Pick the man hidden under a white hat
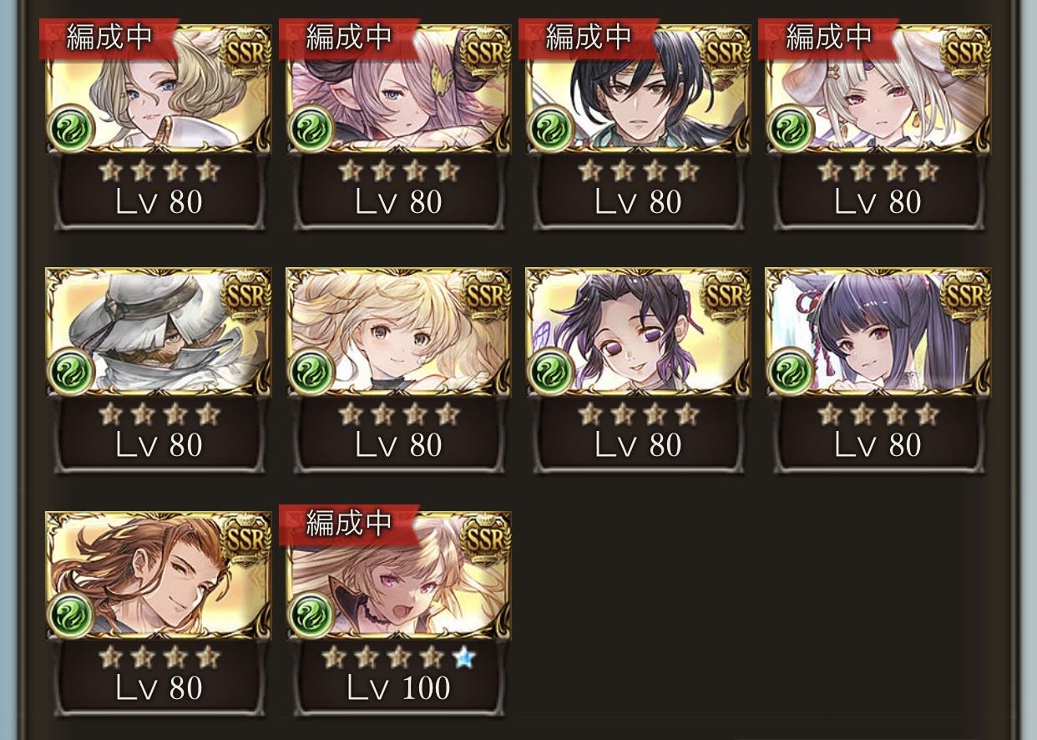Screen dimensions: 1037x740 (x=159, y=332)
